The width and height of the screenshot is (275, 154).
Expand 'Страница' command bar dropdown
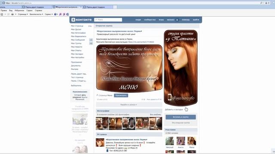tap(23, 14)
